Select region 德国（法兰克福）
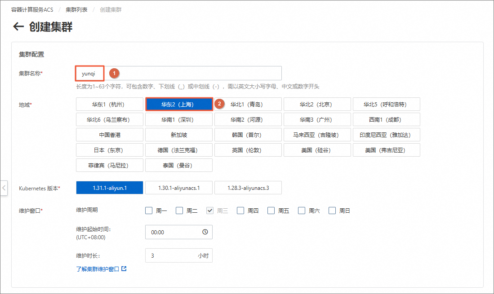This screenshot has height=294, width=494. [179, 150]
